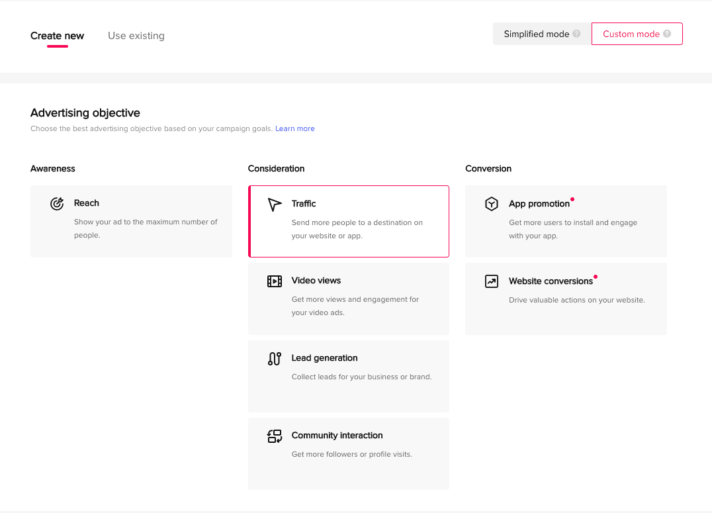This screenshot has width=712, height=513.
Task: Click the Conversion column heading
Action: (488, 169)
